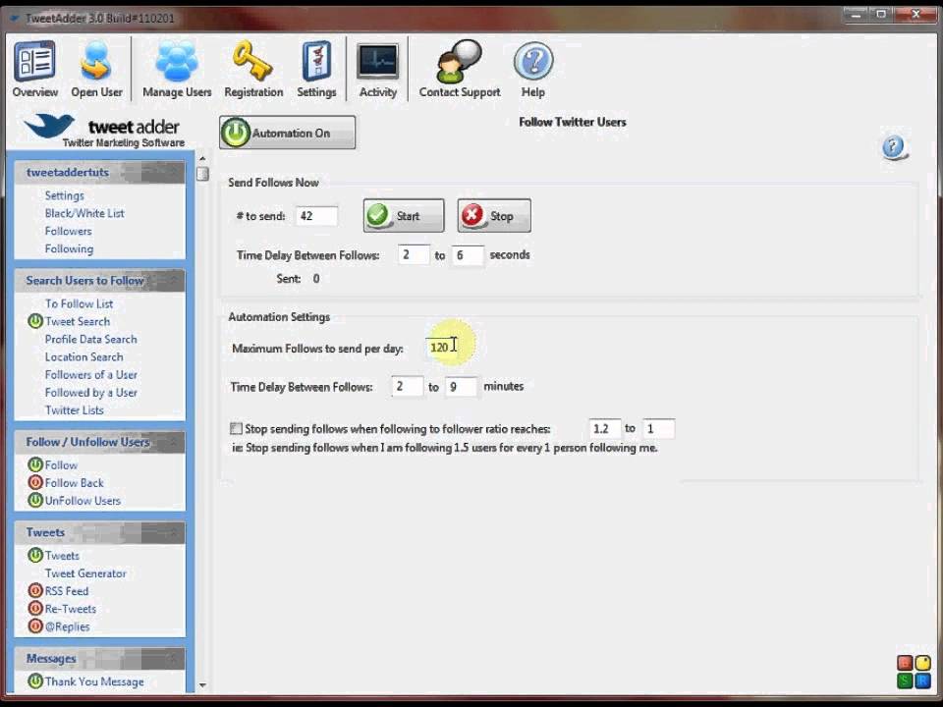Collapse the Messages sidebar section
Viewport: 943px width, 707px height.
(173, 658)
